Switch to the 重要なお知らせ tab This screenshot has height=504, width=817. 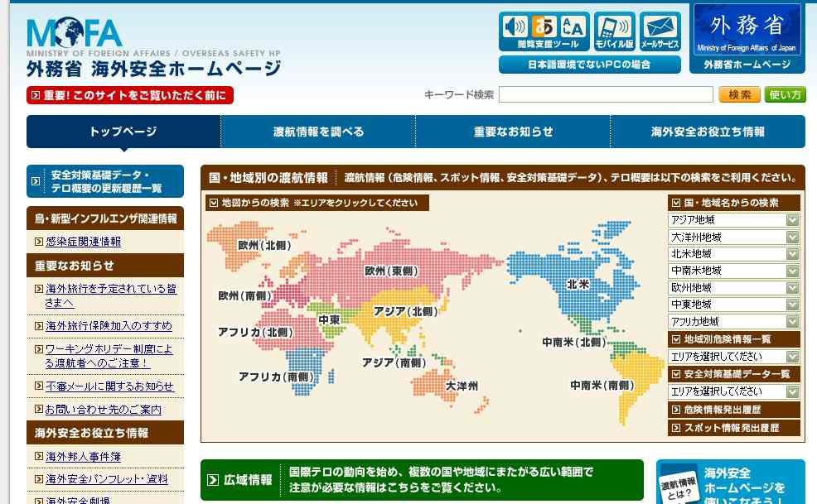513,132
